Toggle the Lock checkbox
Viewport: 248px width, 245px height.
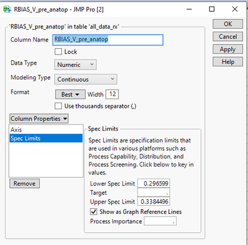click(58, 51)
